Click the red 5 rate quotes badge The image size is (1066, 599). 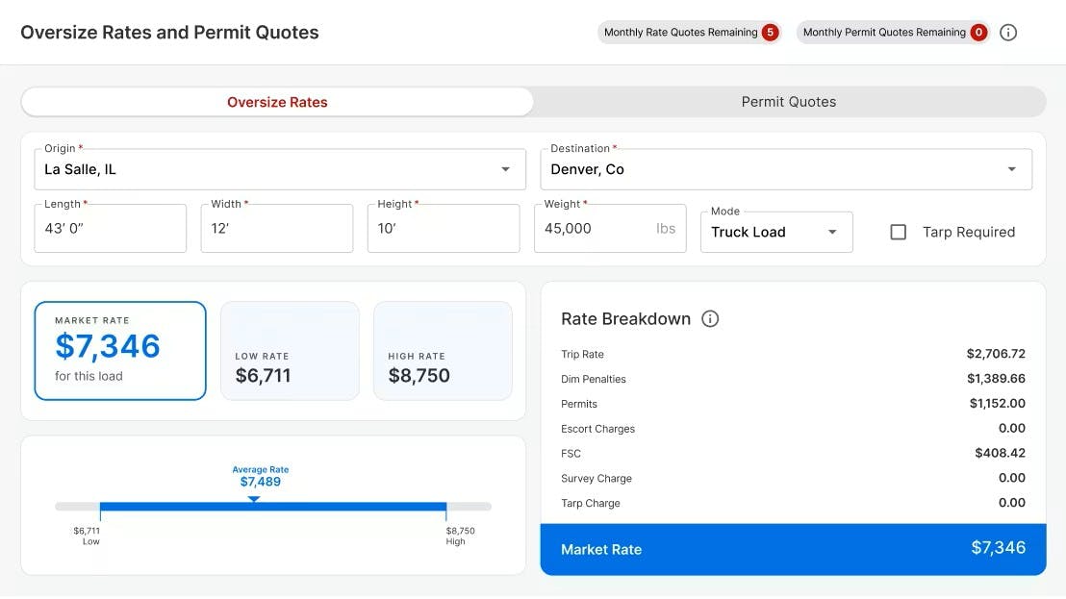pos(770,33)
